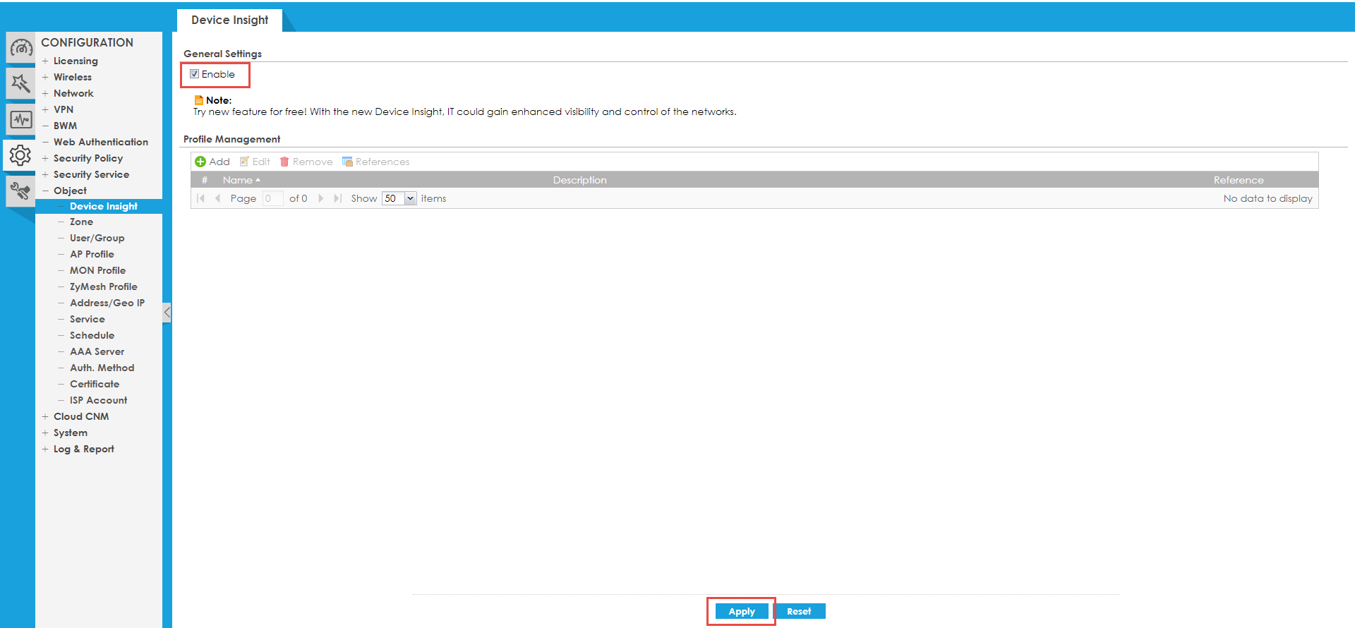Viewport: 1355px width, 628px height.
Task: Go to next page arrow in pagination
Action: point(321,198)
